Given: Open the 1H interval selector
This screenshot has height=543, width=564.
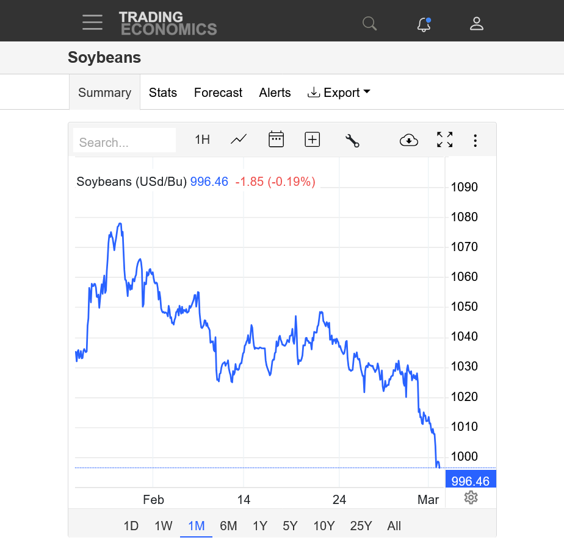Looking at the screenshot, I should (202, 140).
